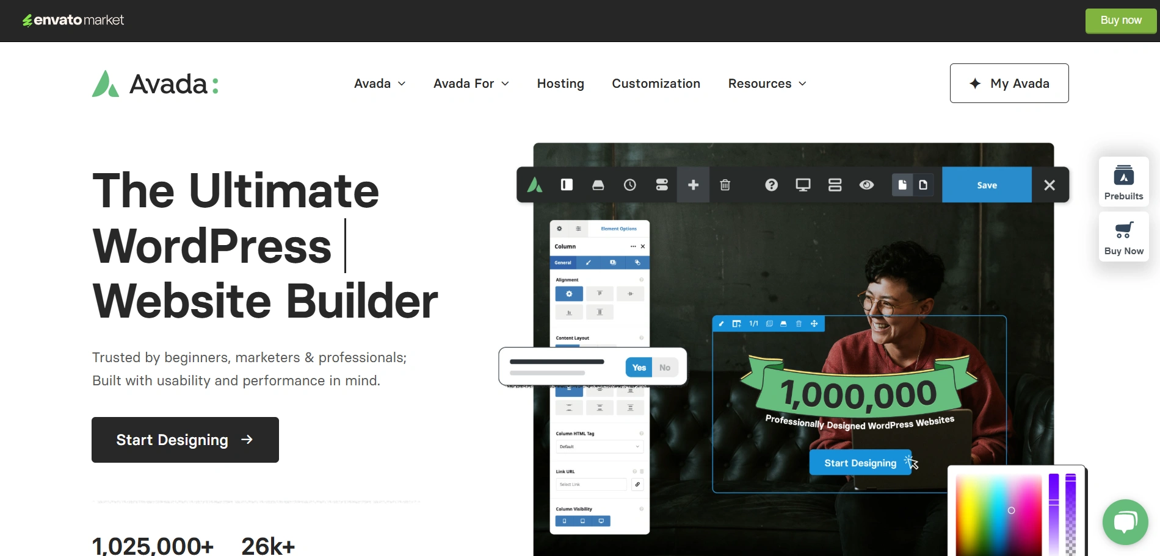Choose Yes in the floating toggle

639,367
